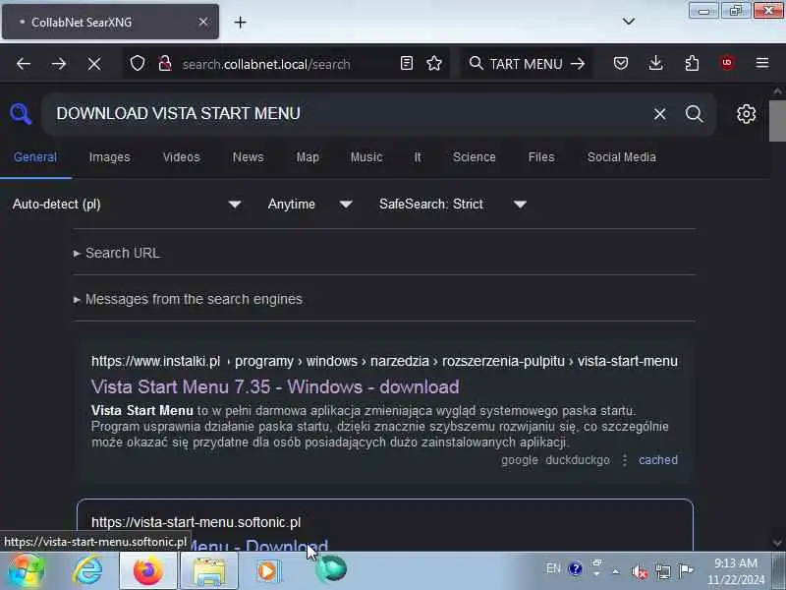This screenshot has width=786, height=590.
Task: View site security padlock info
Action: point(165,64)
